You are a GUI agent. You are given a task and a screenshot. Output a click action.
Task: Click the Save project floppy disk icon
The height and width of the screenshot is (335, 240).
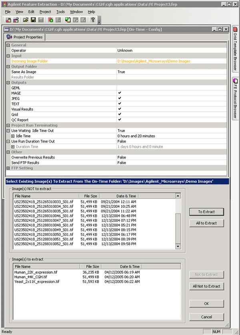(x=33, y=20)
